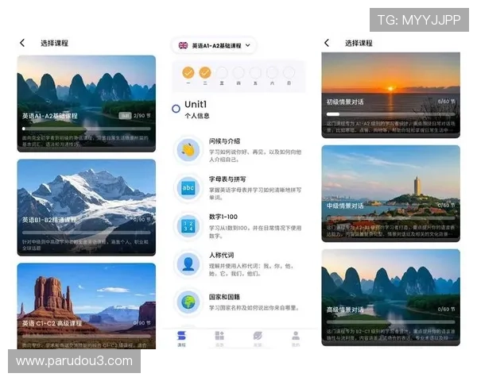Click the 2/90 节 counter on A1-A2 card
Viewport: 477px width, 381px height.
[x=142, y=116]
